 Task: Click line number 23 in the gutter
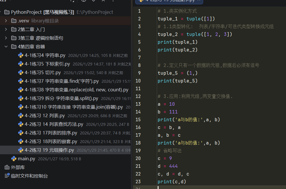pos(138,182)
